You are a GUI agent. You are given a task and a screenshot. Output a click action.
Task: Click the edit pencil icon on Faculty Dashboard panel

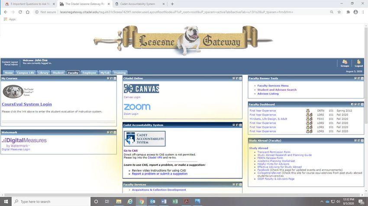coord(352,105)
